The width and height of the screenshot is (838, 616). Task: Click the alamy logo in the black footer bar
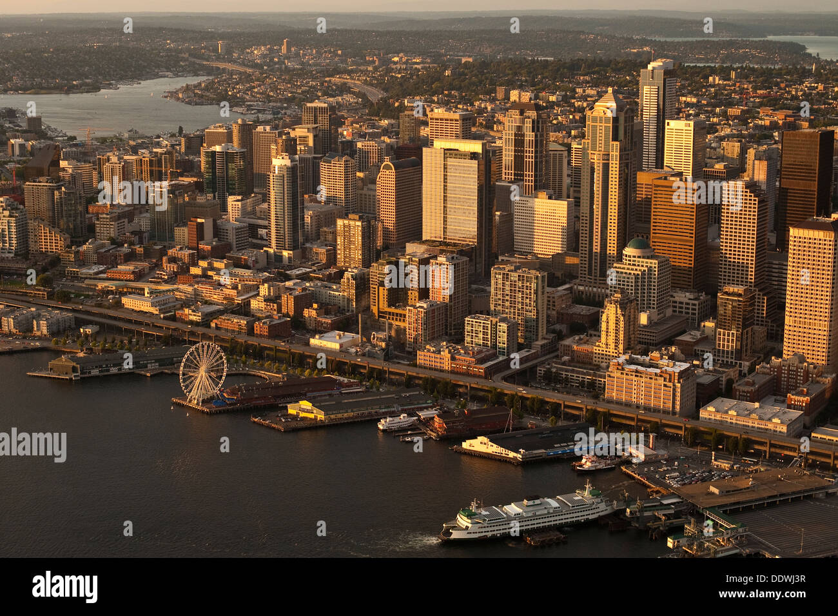pyautogui.click(x=65, y=586)
